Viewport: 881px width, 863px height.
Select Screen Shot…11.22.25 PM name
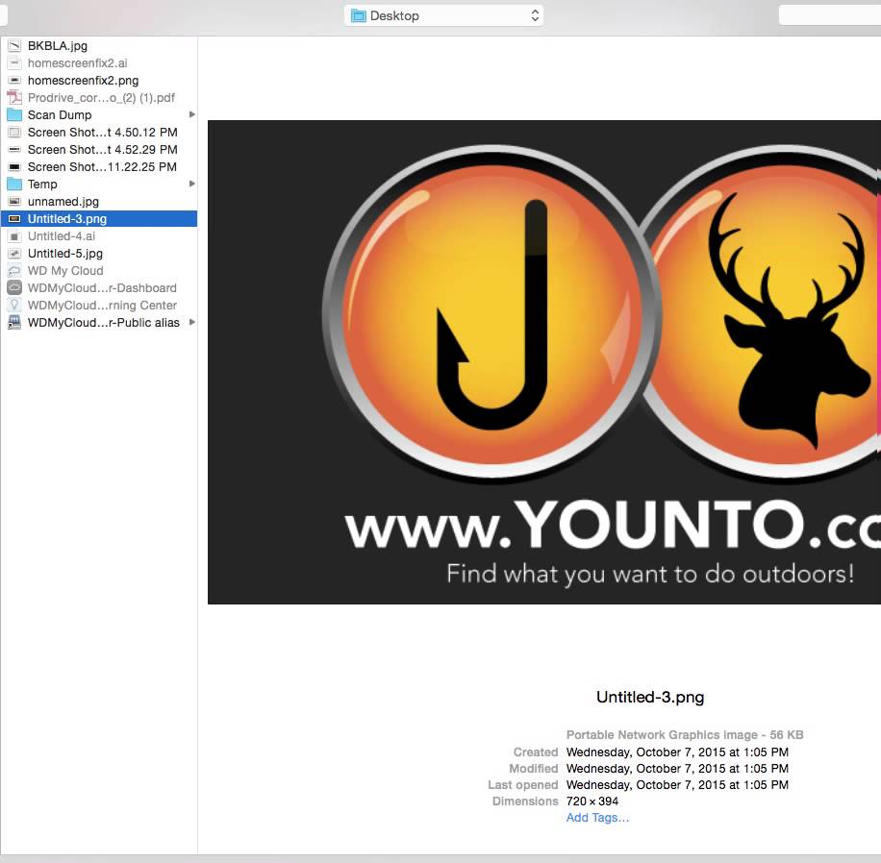(102, 167)
